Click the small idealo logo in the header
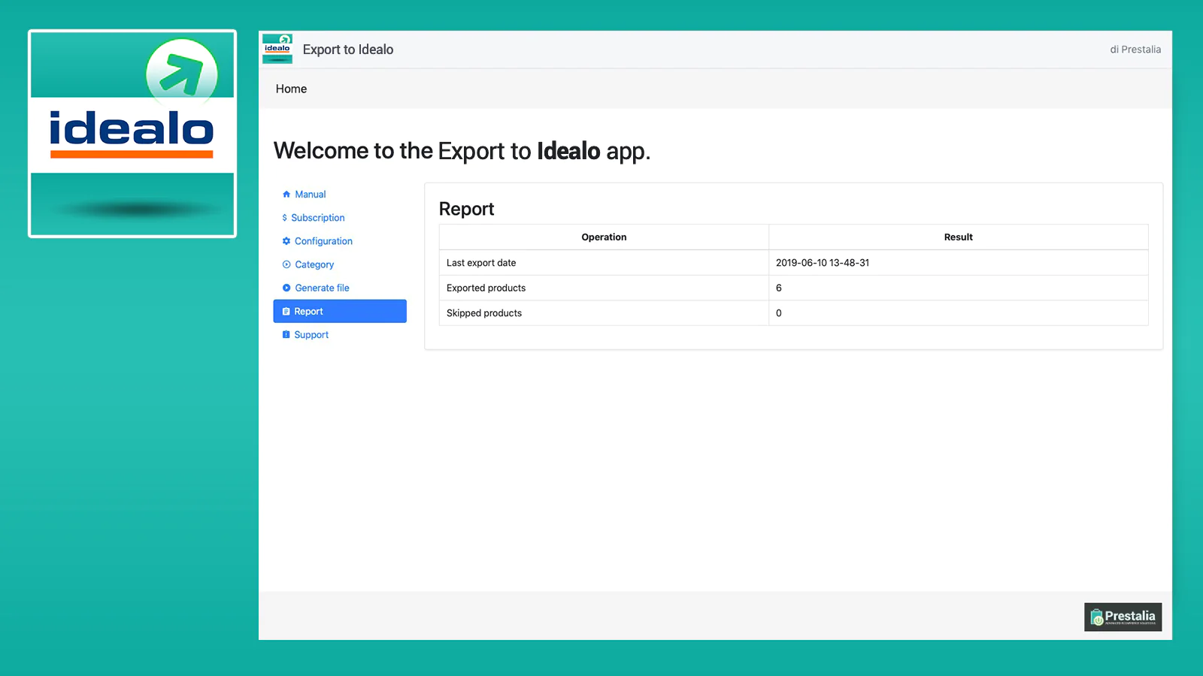 [277, 49]
